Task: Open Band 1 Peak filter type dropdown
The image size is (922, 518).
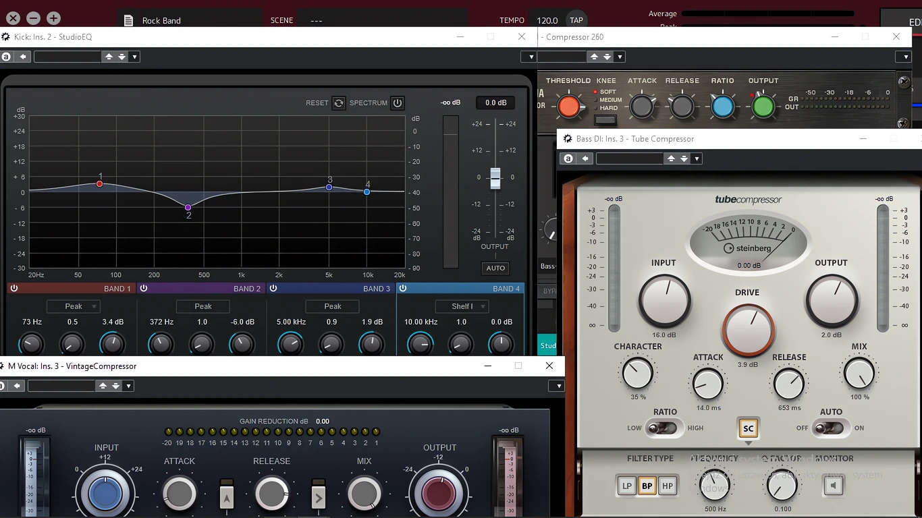Action: 74,306
